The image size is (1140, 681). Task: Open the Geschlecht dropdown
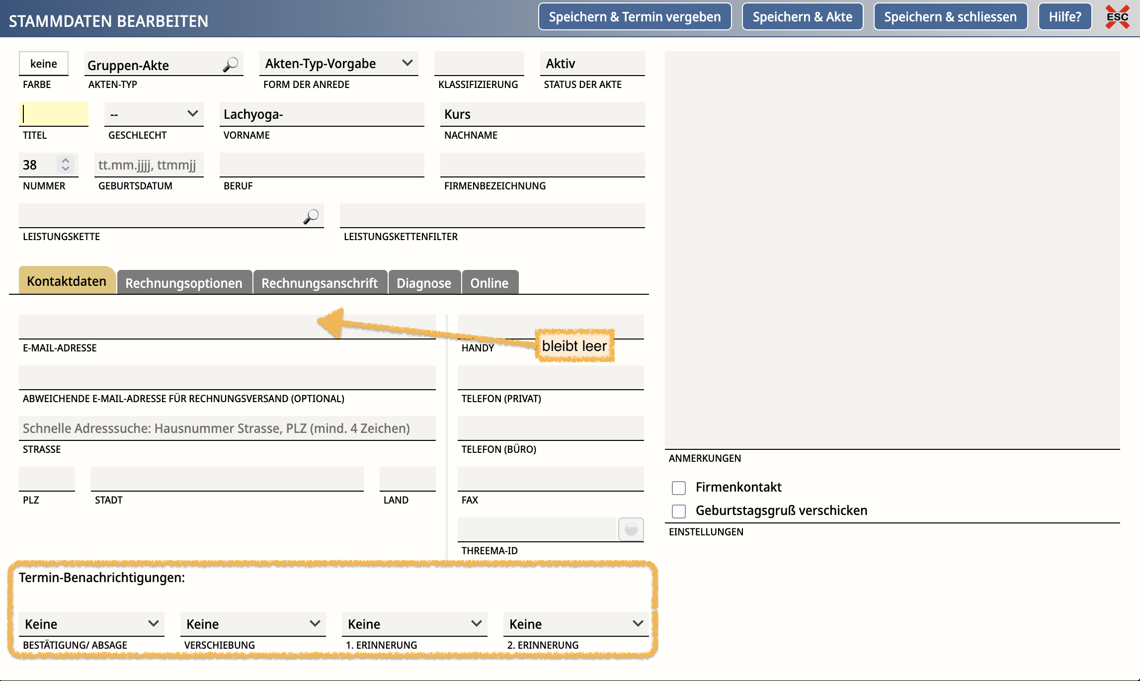click(154, 114)
